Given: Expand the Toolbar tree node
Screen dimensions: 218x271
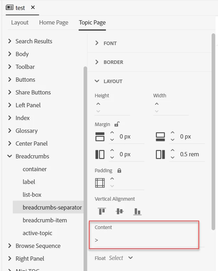Looking at the screenshot, I should pyautogui.click(x=10, y=67).
